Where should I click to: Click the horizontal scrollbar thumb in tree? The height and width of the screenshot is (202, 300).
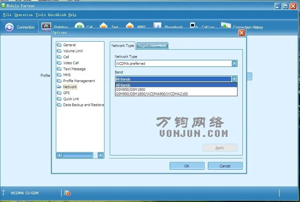(78, 155)
